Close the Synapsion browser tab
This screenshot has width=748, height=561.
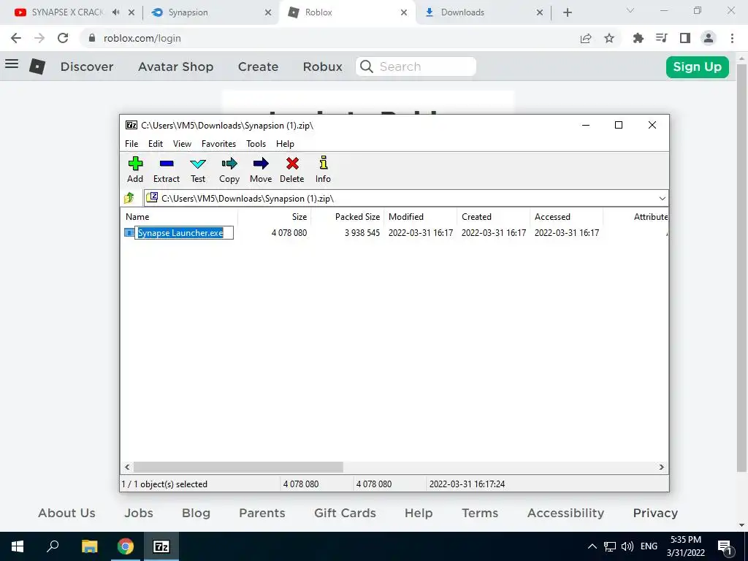coord(268,12)
